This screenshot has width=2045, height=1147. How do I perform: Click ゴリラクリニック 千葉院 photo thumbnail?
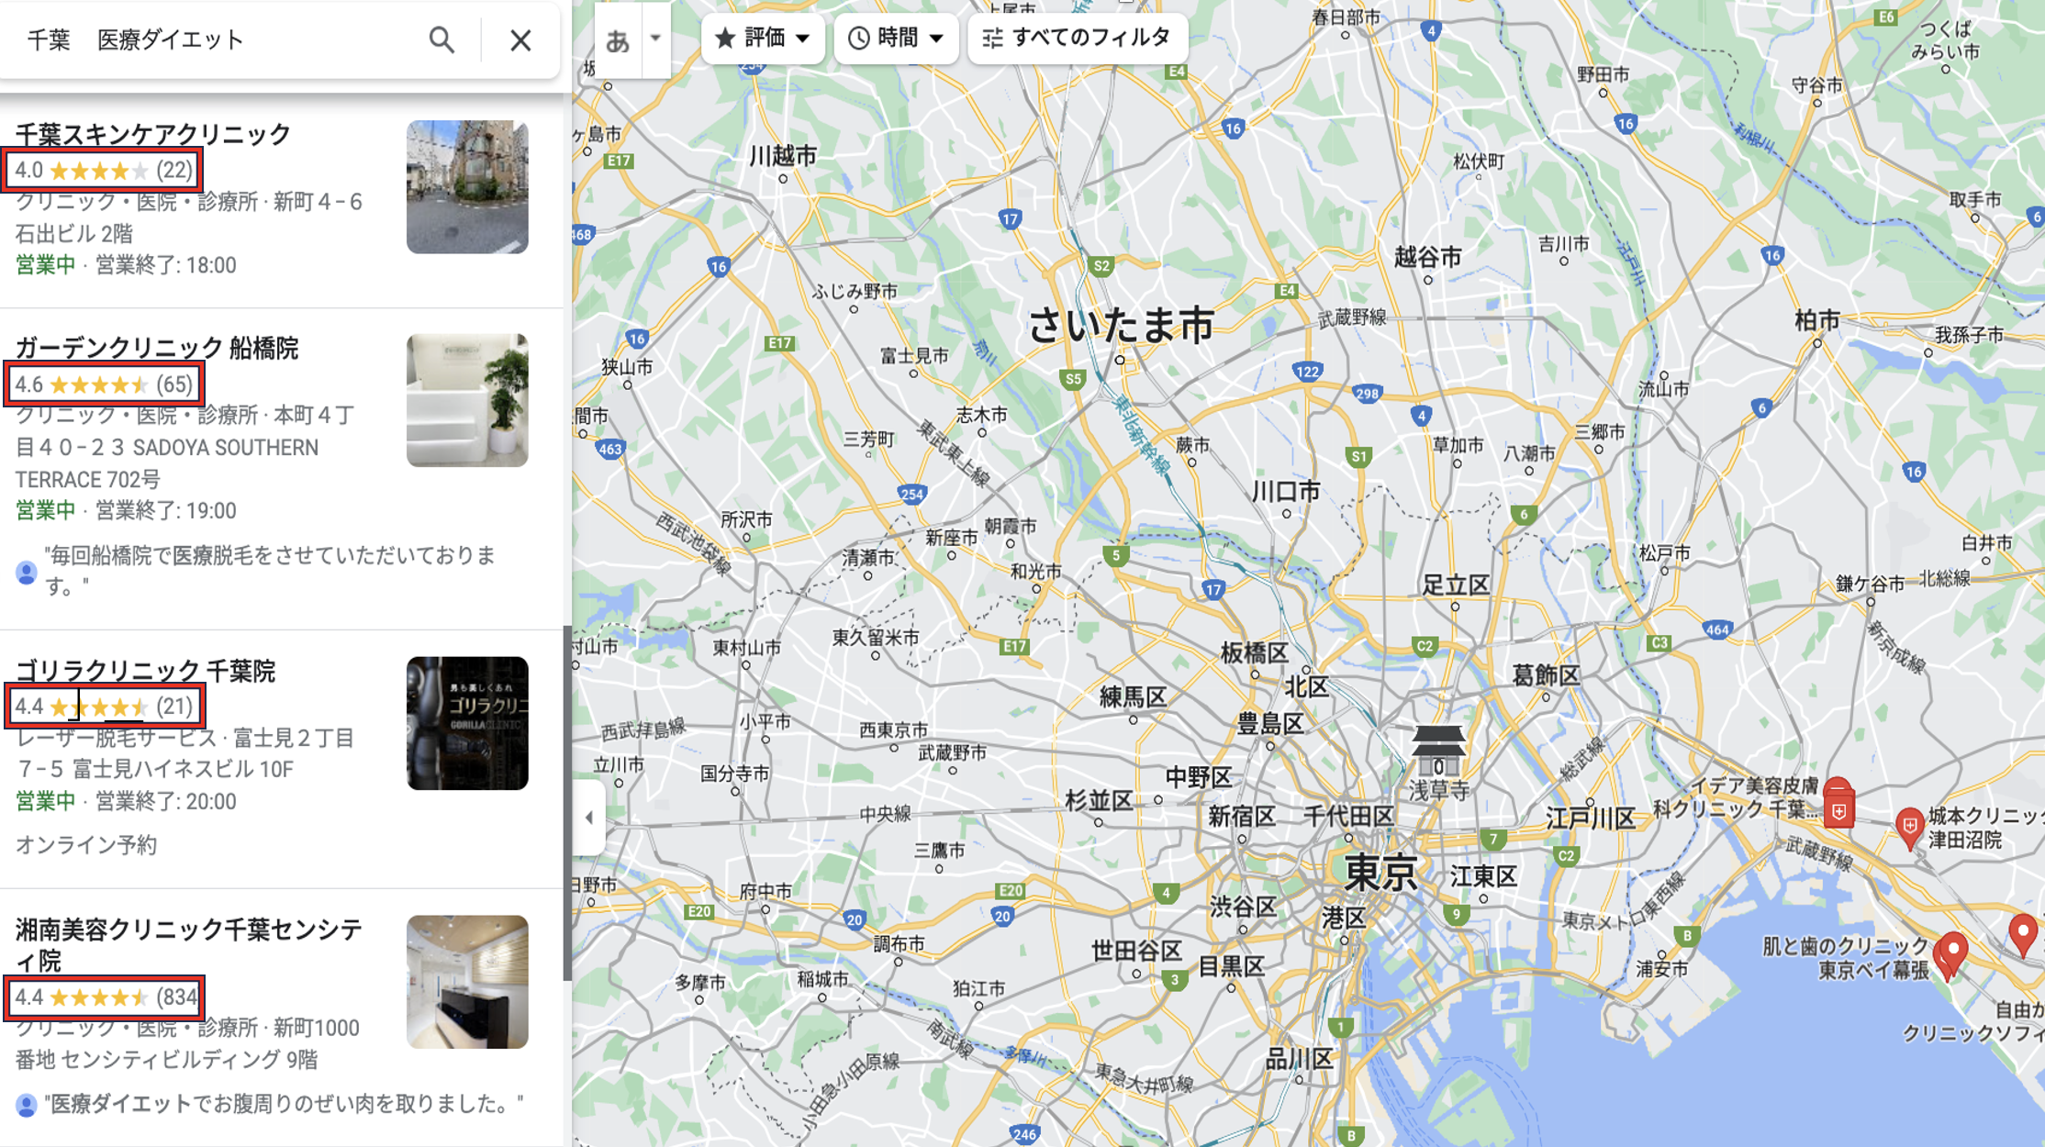(x=467, y=723)
